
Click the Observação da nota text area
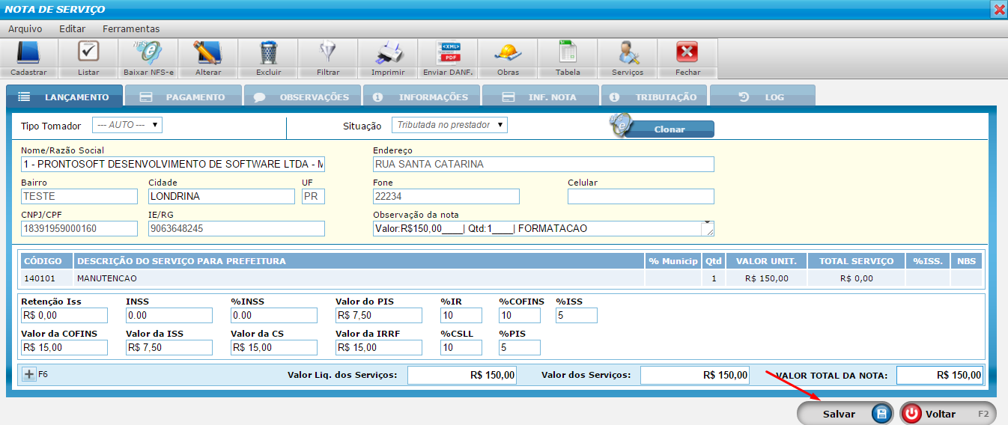point(544,228)
